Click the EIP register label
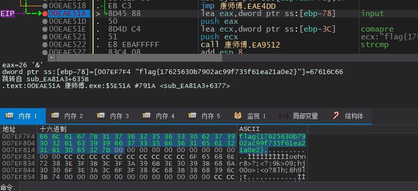 [7, 13]
